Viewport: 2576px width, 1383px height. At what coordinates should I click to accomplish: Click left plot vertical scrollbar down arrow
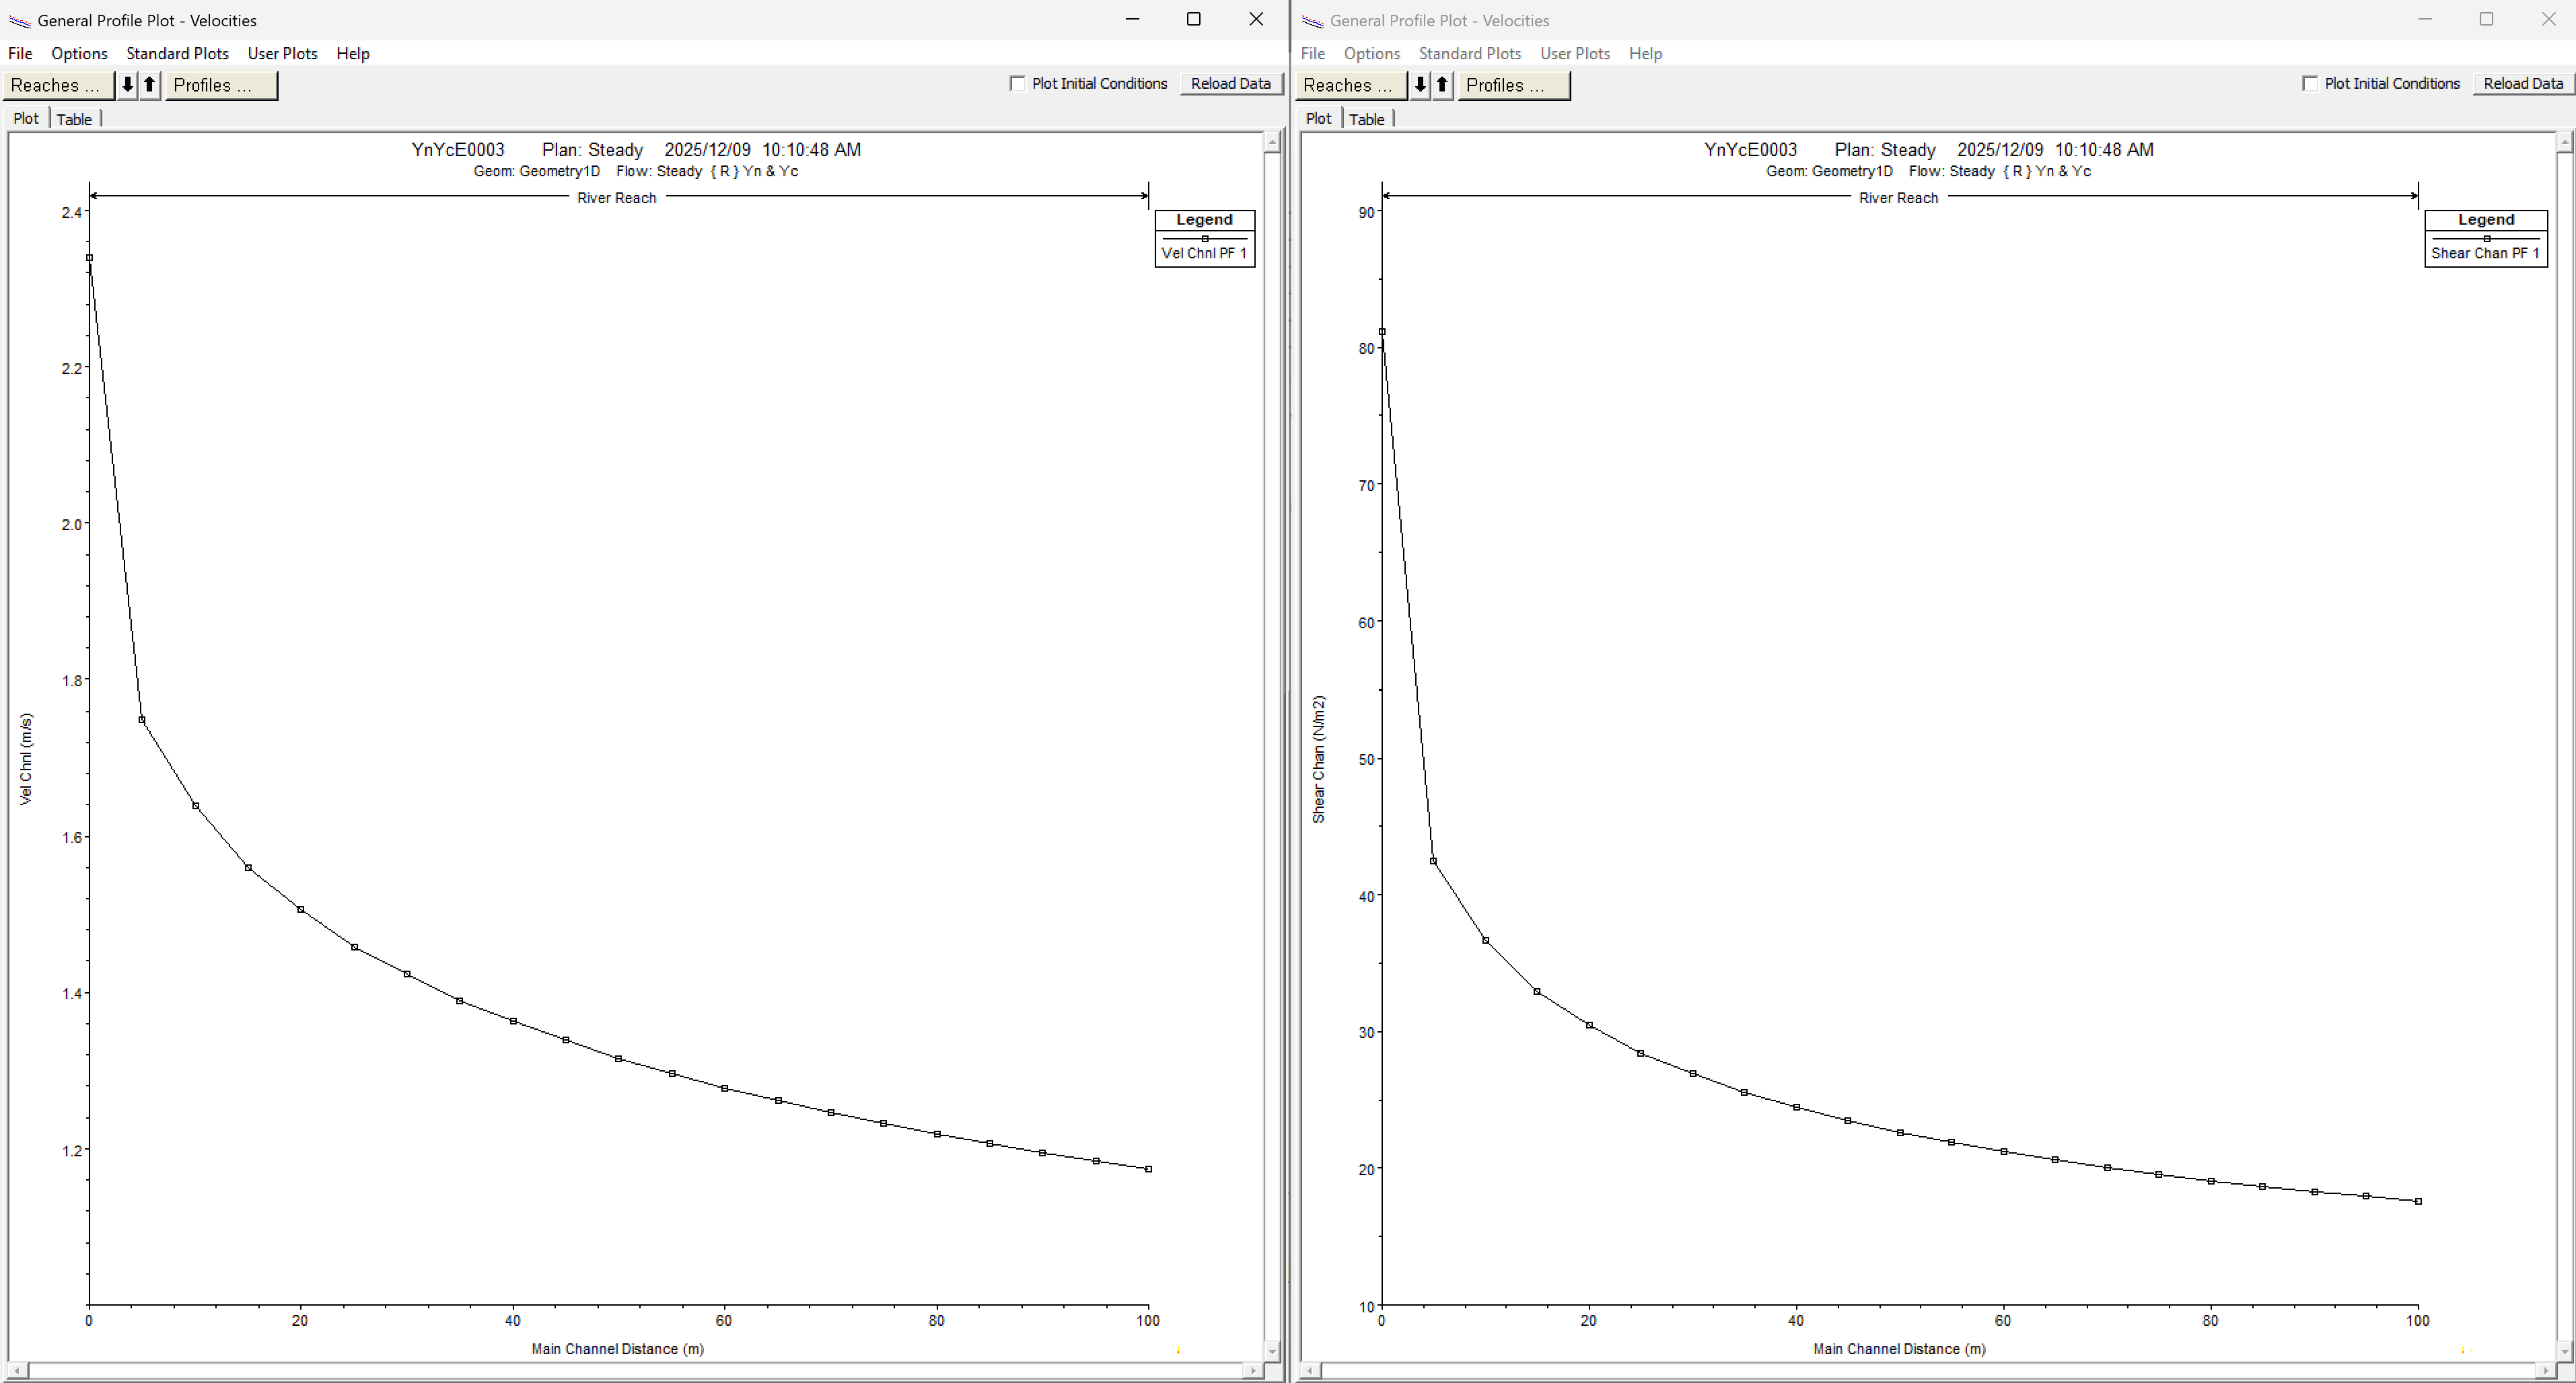coord(1272,1351)
